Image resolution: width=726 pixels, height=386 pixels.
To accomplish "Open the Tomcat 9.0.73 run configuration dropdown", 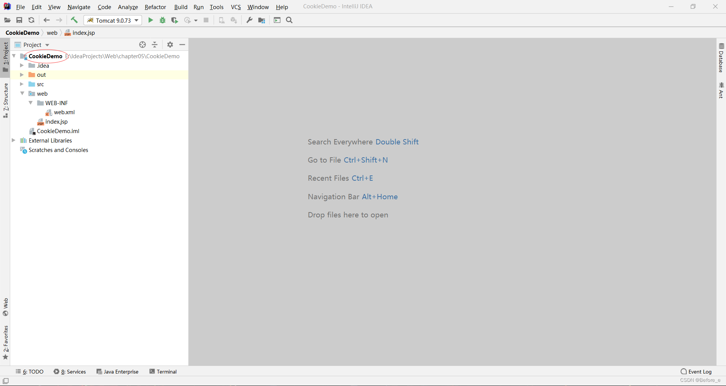I will pos(113,20).
